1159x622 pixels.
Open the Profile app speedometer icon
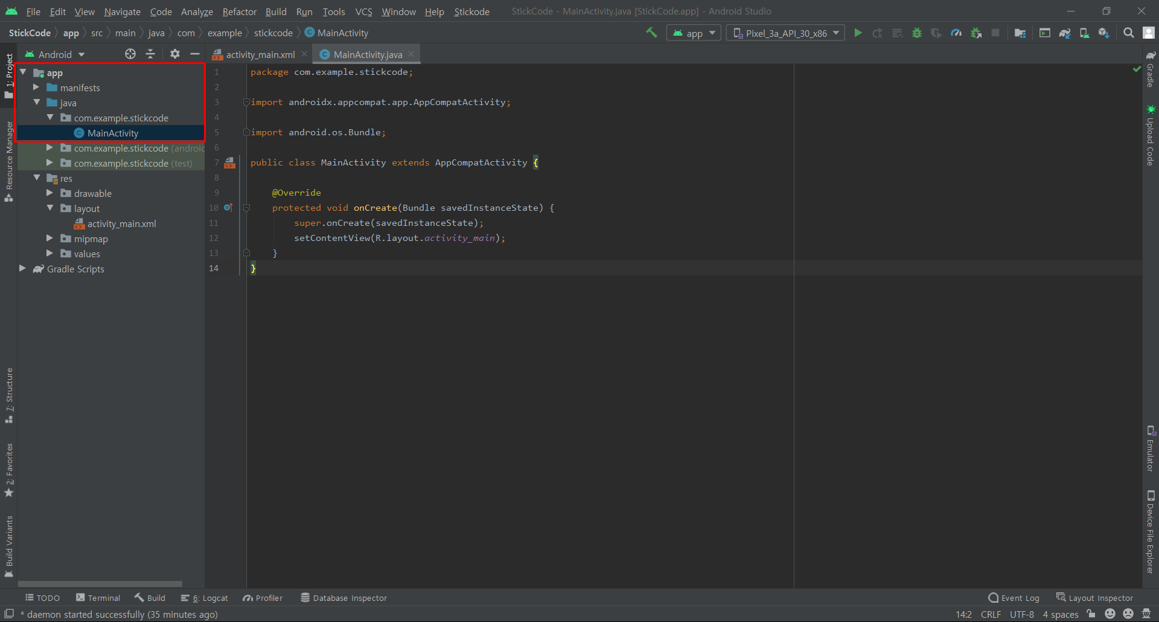coord(956,33)
